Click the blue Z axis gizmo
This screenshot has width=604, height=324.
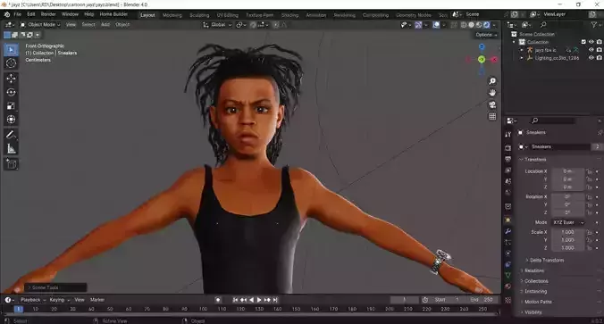point(482,46)
